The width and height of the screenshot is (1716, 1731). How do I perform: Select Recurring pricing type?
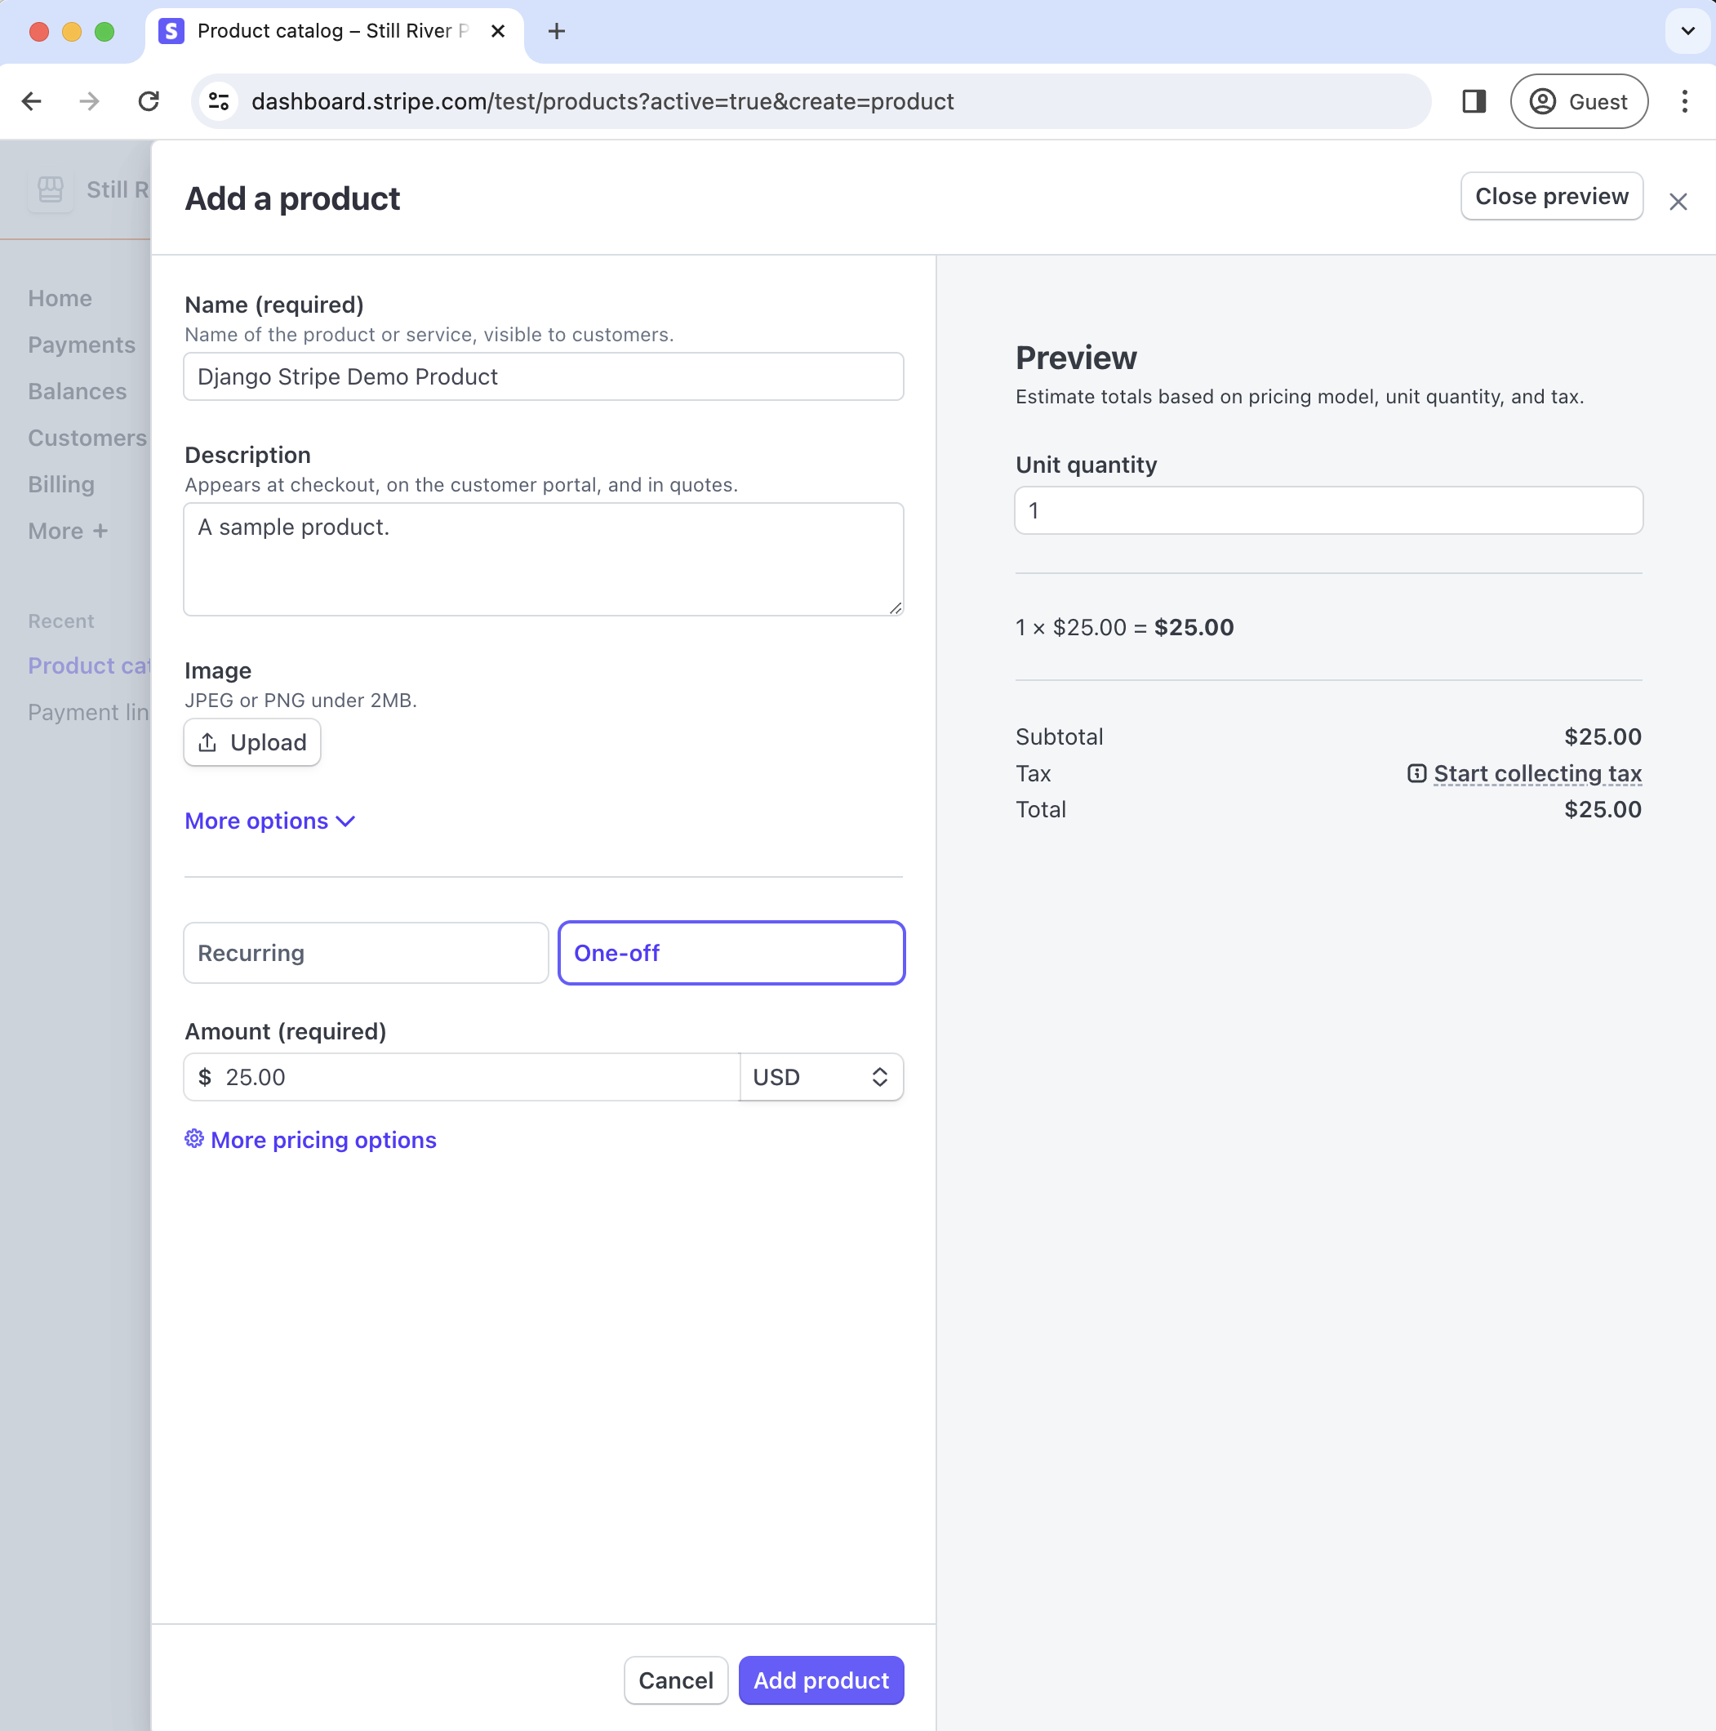(366, 952)
